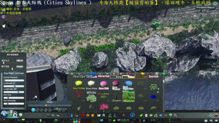The width and height of the screenshot is (219, 123).
Task: Click the gear settings icon top right
Action: (x=215, y=4)
